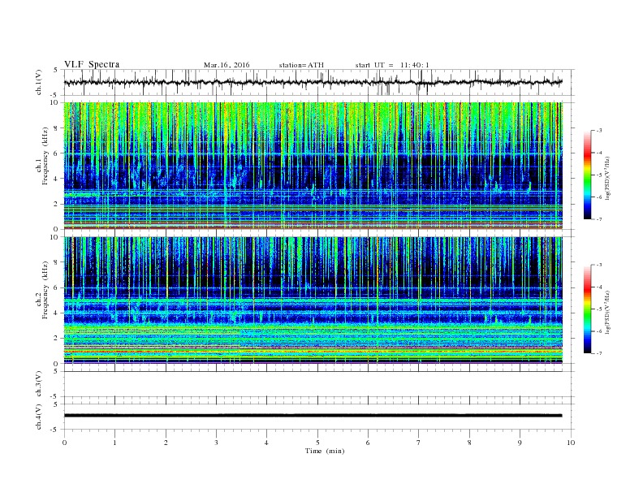Click the "-7" tick on ch.2 colorbar
The width and height of the screenshot is (643, 497).
(599, 353)
